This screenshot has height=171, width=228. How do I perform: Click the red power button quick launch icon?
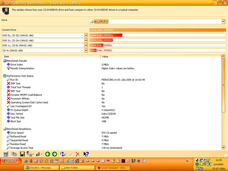(129, 161)
